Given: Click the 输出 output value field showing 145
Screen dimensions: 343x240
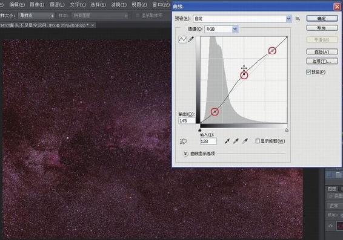Looking at the screenshot, I should click(x=187, y=121).
